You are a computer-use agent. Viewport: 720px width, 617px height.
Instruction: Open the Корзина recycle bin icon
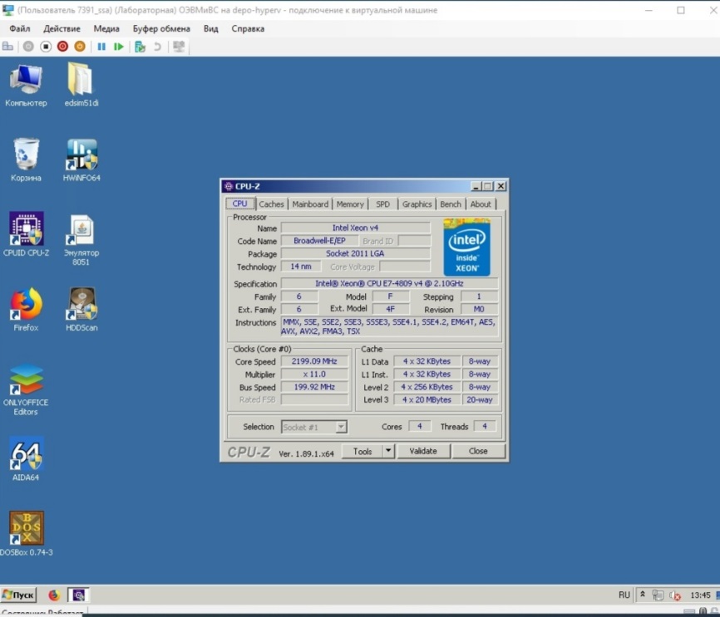point(26,159)
